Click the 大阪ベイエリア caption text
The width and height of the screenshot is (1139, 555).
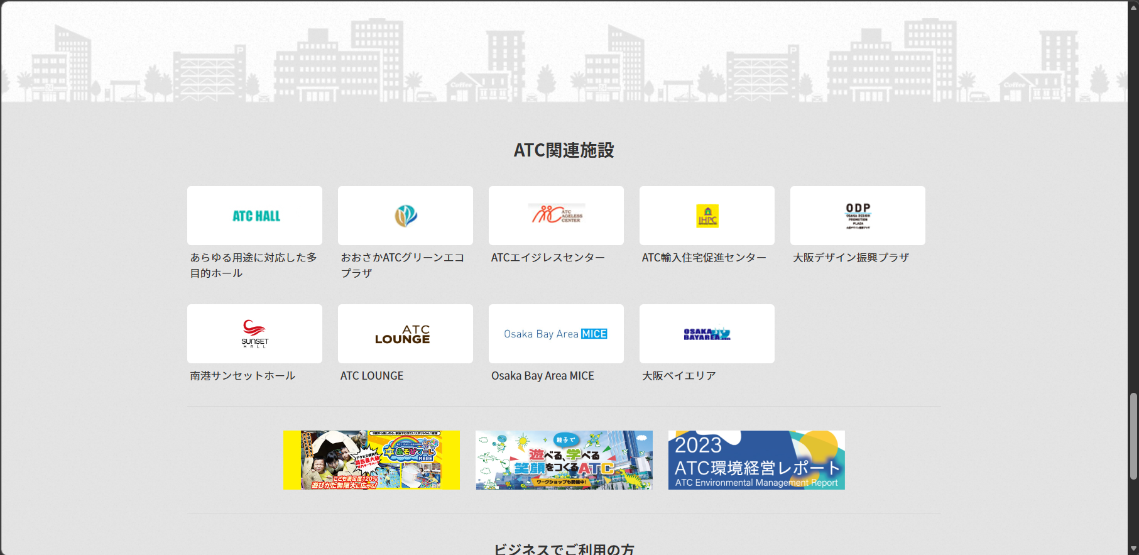[x=679, y=376]
